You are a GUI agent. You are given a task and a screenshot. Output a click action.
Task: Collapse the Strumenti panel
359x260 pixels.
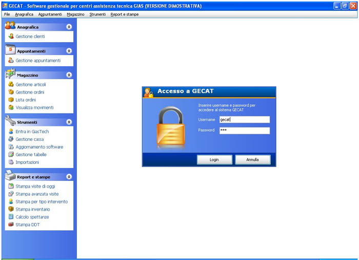[69, 122]
